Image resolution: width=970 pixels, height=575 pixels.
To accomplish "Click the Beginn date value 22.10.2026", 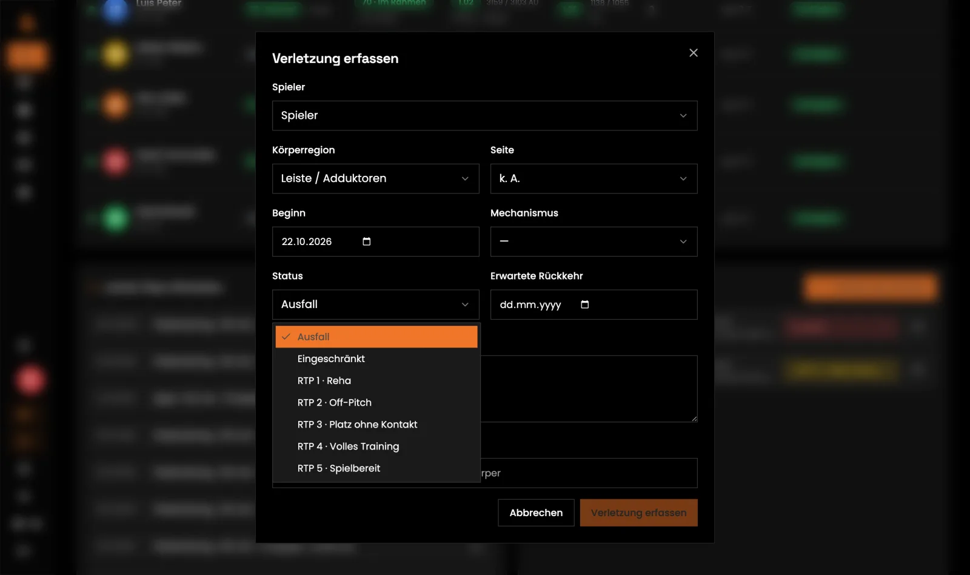I will [x=307, y=241].
